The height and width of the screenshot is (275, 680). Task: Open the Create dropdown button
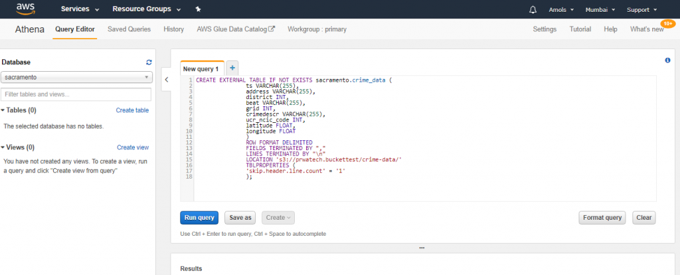pyautogui.click(x=278, y=218)
